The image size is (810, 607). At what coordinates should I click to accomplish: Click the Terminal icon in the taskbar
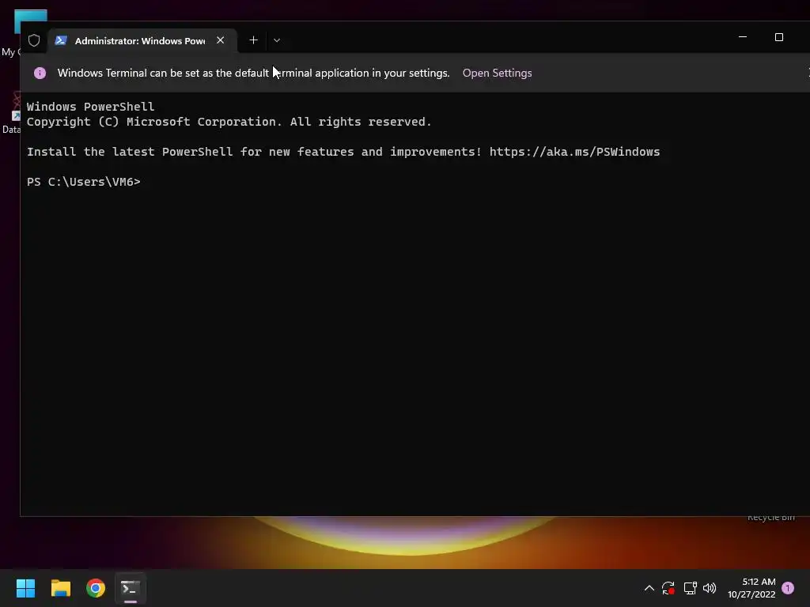click(x=131, y=588)
